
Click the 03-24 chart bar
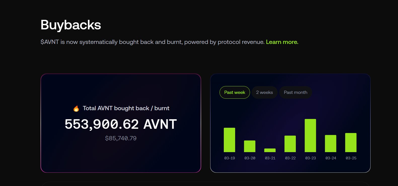pos(331,144)
